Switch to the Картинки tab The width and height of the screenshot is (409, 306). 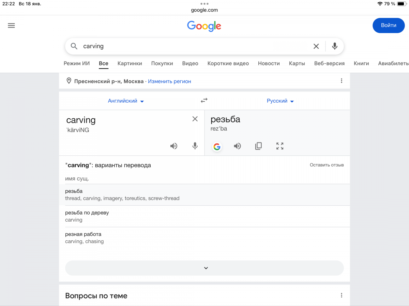[x=130, y=63]
